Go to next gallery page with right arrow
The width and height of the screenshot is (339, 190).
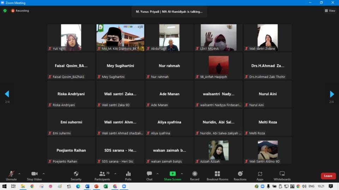click(332, 94)
